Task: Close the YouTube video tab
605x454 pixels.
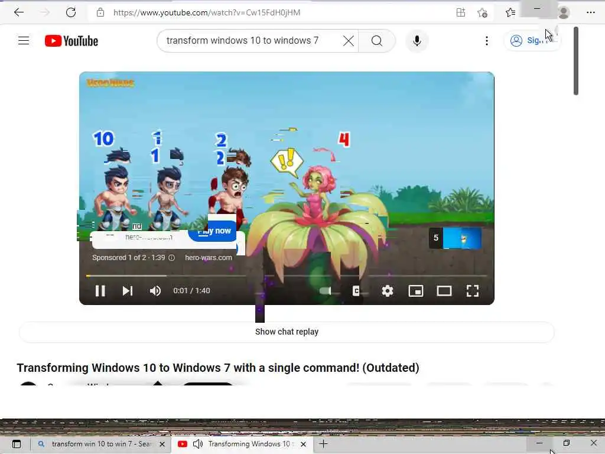Action: click(303, 445)
